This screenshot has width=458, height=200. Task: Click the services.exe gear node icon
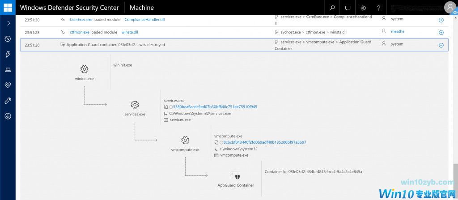[x=135, y=105]
